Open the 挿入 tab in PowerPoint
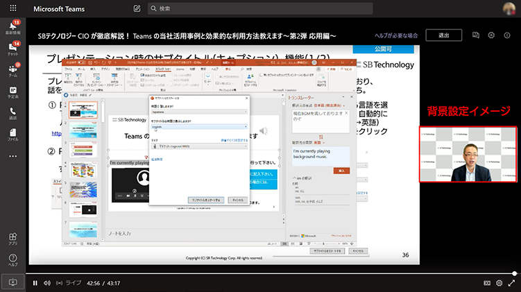Image resolution: width=521 pixels, height=292 pixels. pyautogui.click(x=93, y=69)
